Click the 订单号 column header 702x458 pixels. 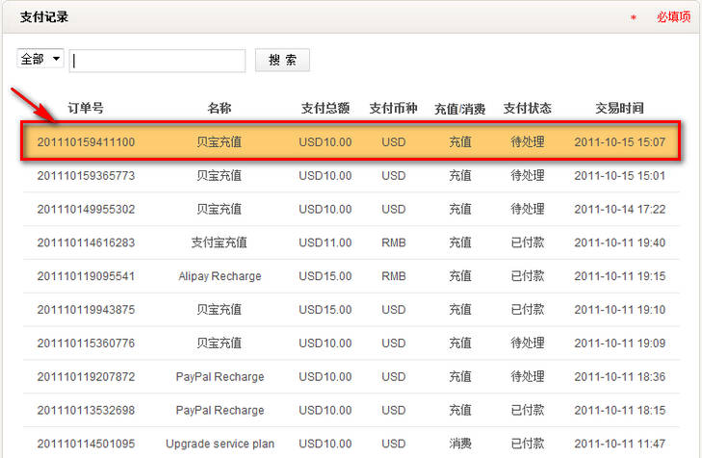click(x=86, y=108)
